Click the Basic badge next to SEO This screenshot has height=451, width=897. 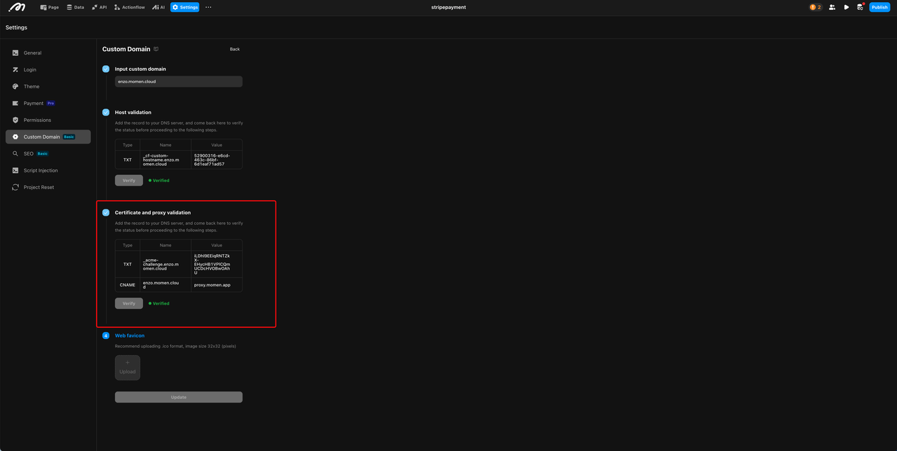click(43, 153)
